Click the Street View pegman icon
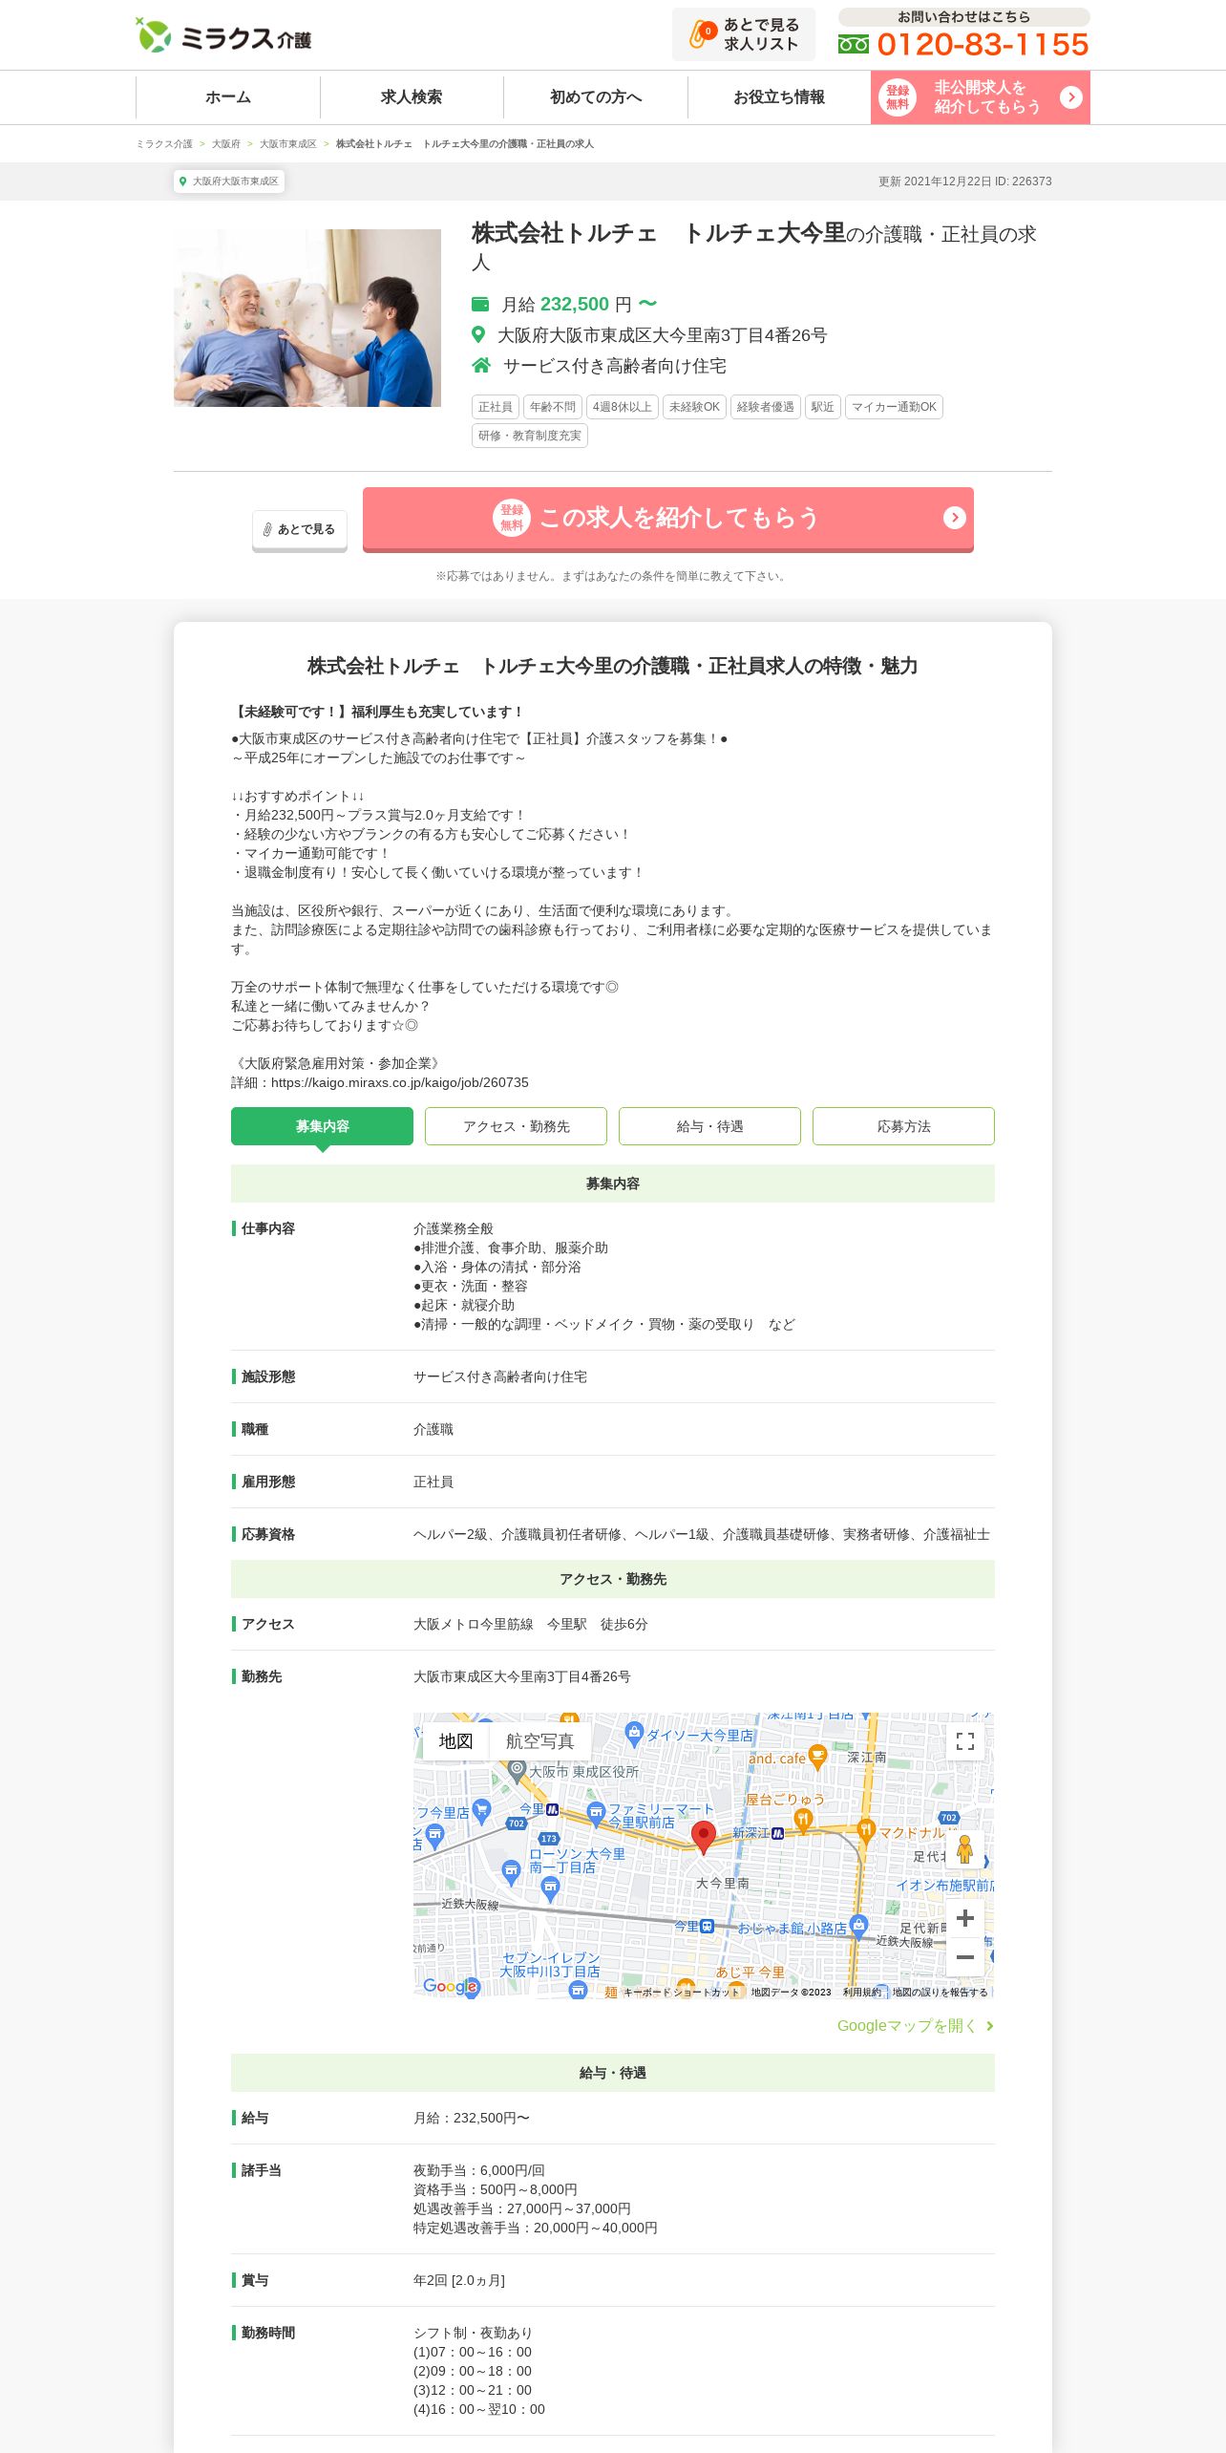The image size is (1226, 2453). [964, 1850]
